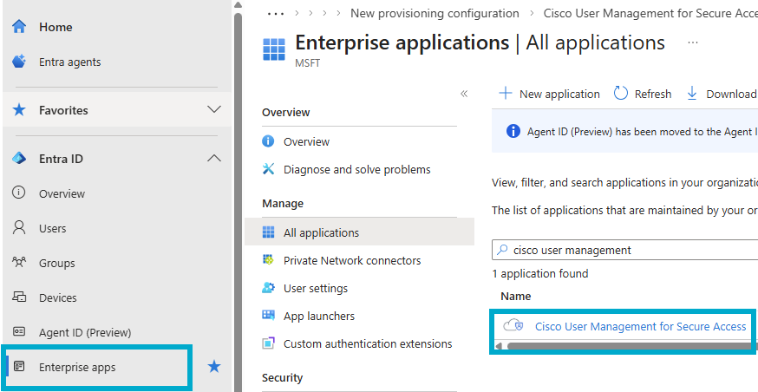The height and width of the screenshot is (392, 758).
Task: Click the Security section heading
Action: [x=282, y=377]
